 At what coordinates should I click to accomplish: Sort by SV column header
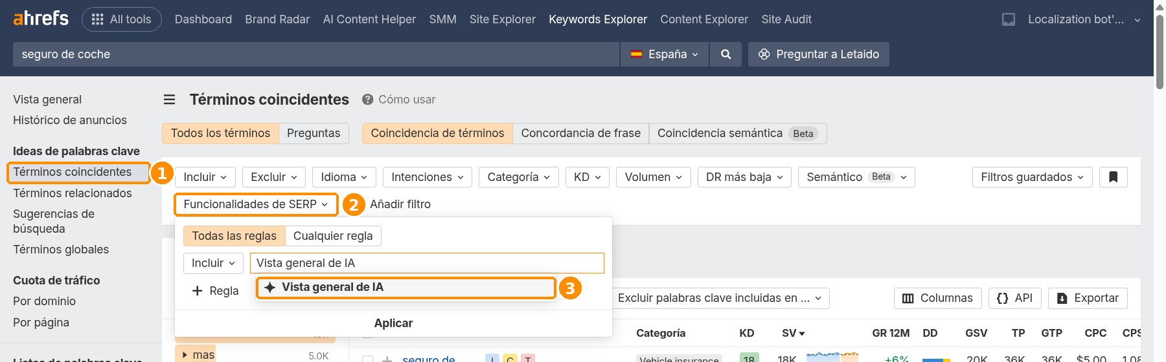click(x=793, y=334)
